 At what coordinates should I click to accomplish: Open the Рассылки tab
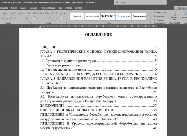33,8
